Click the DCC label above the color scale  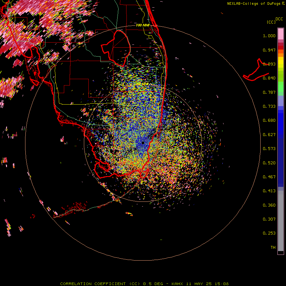tap(279, 19)
